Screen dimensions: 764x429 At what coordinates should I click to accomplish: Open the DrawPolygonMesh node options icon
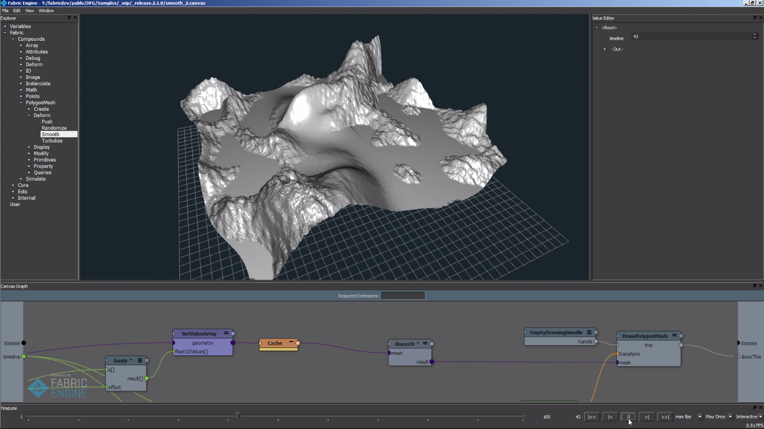click(x=674, y=336)
